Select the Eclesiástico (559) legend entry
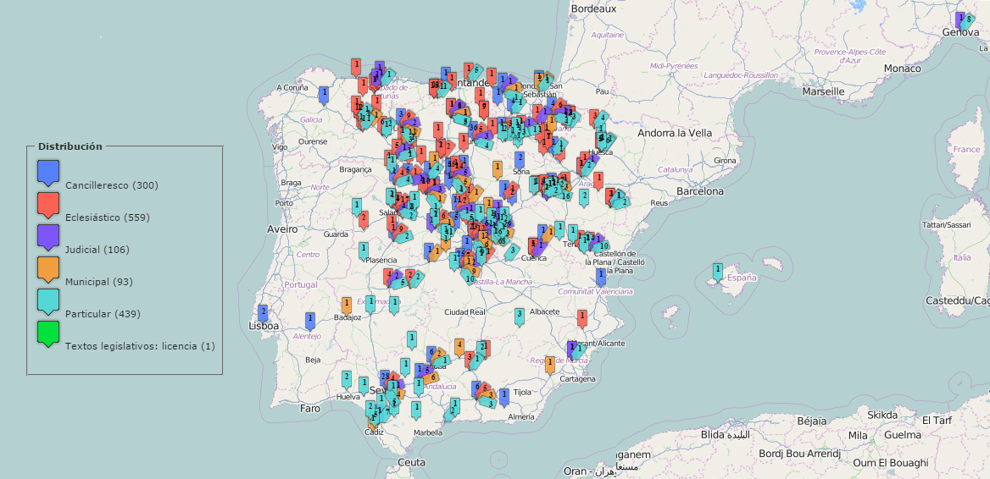The height and width of the screenshot is (479, 990). 107,217
